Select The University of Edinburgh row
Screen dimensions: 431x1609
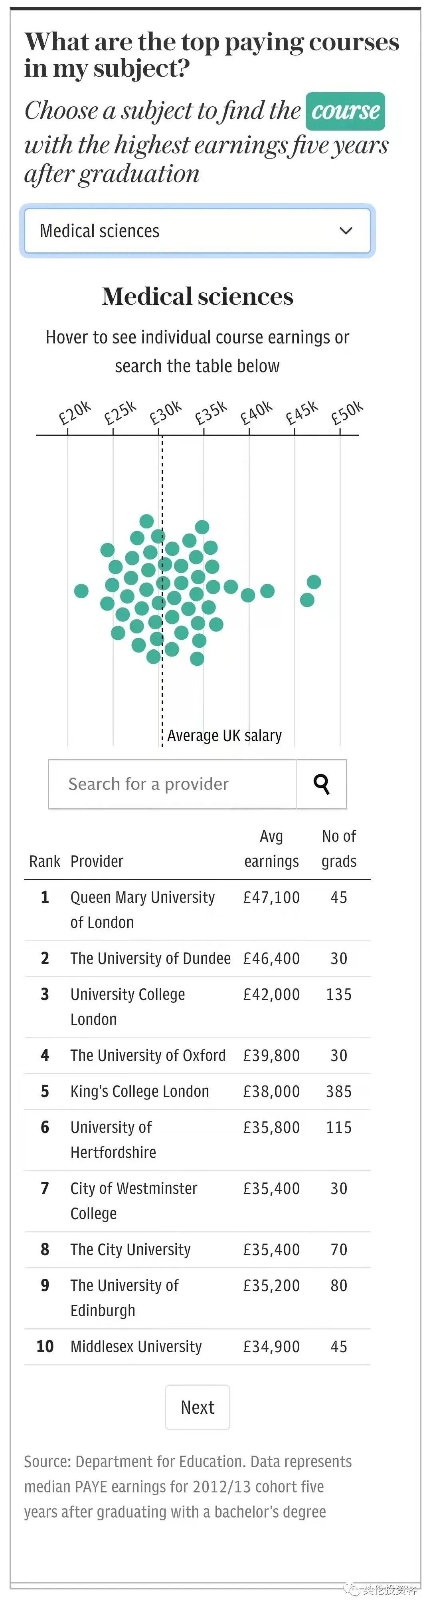pos(197,1298)
